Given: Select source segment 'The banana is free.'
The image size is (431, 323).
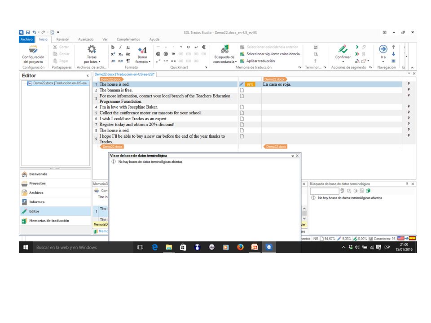Looking at the screenshot, I should (116, 90).
